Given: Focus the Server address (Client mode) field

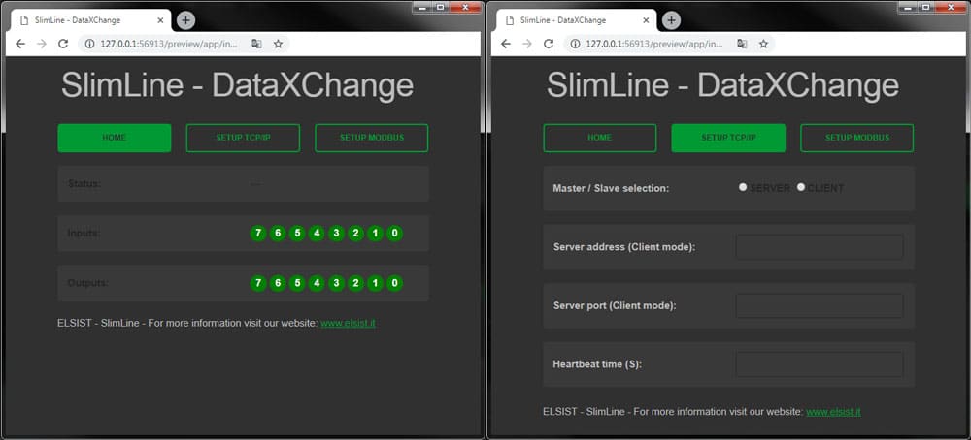Looking at the screenshot, I should 820,247.
